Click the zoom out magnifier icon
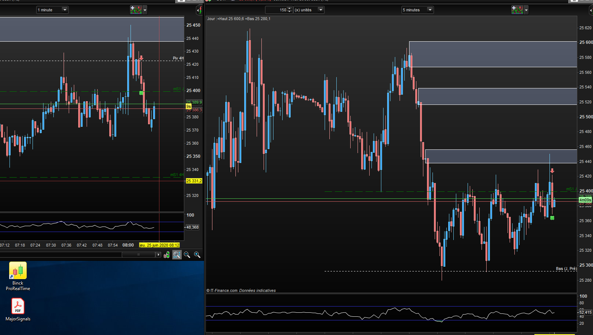Viewport: 593px width, 335px height. (x=187, y=255)
